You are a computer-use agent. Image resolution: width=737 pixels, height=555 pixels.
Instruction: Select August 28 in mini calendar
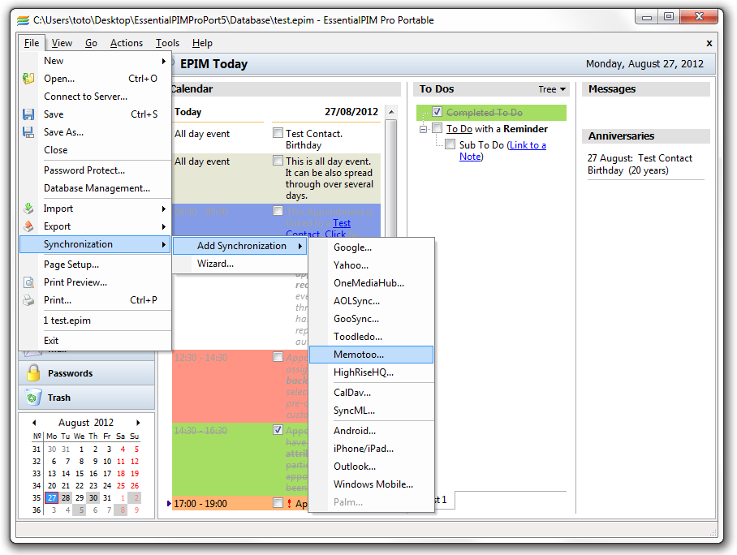click(66, 497)
